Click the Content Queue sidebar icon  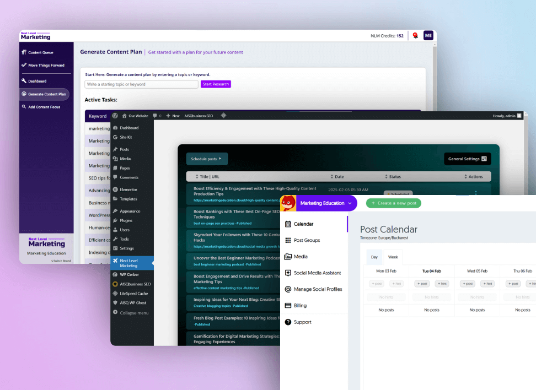[24, 52]
